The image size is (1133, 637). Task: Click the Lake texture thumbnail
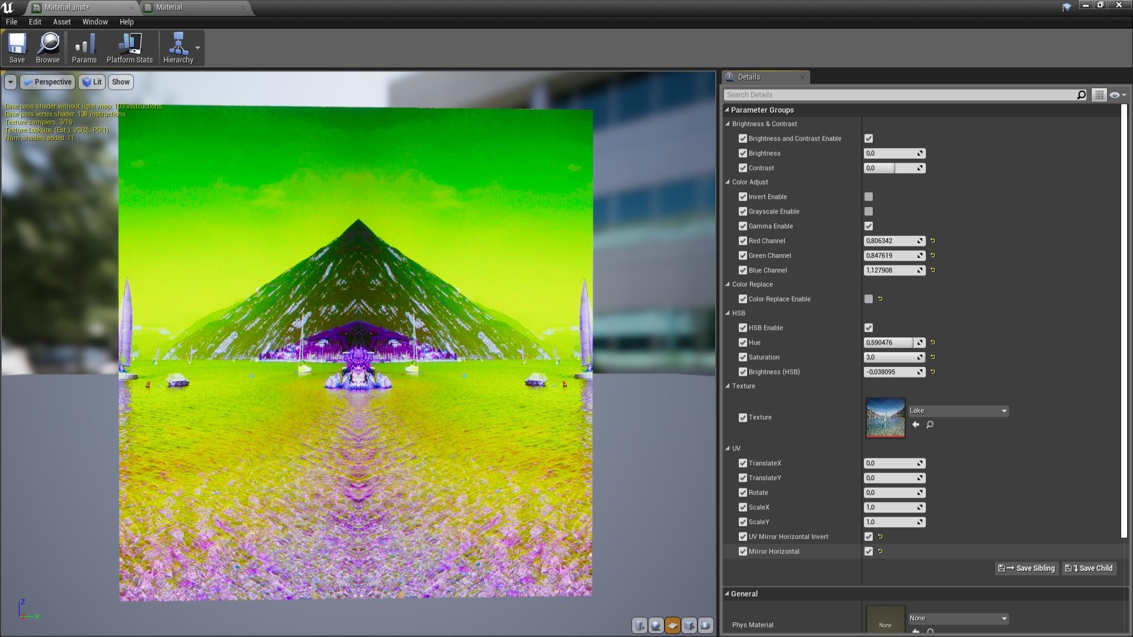[885, 418]
